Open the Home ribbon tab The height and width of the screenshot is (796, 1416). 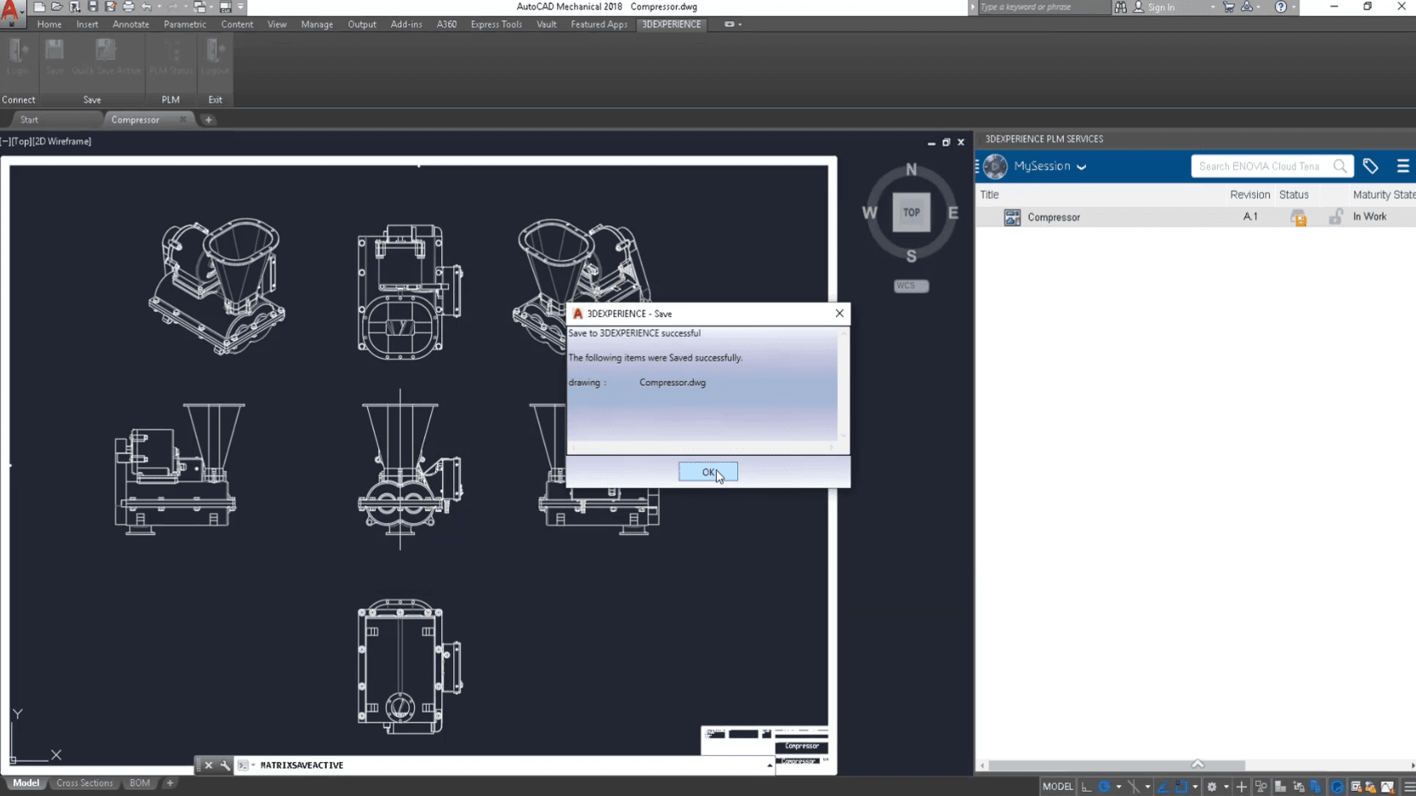click(49, 25)
